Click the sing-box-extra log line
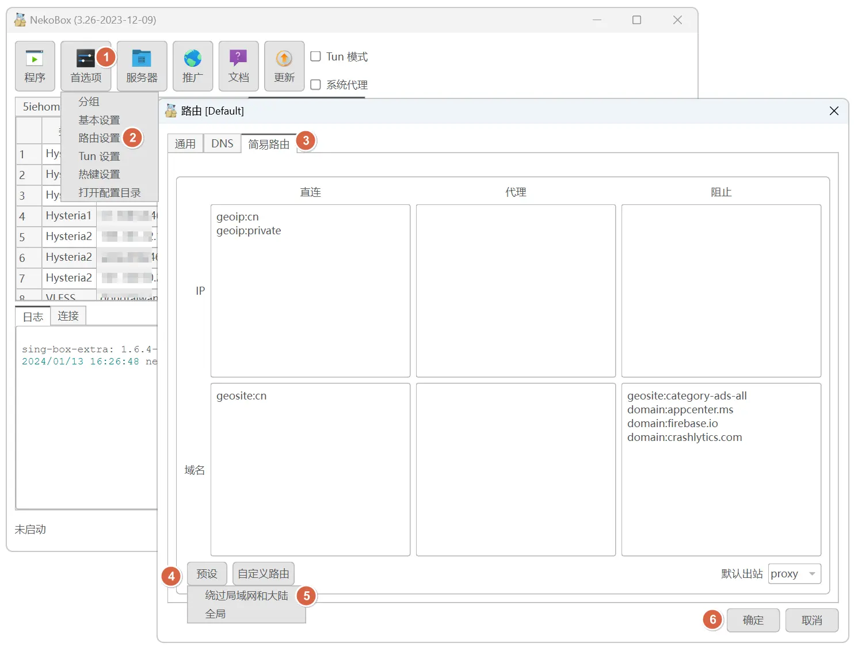The height and width of the screenshot is (647, 854). [89, 349]
